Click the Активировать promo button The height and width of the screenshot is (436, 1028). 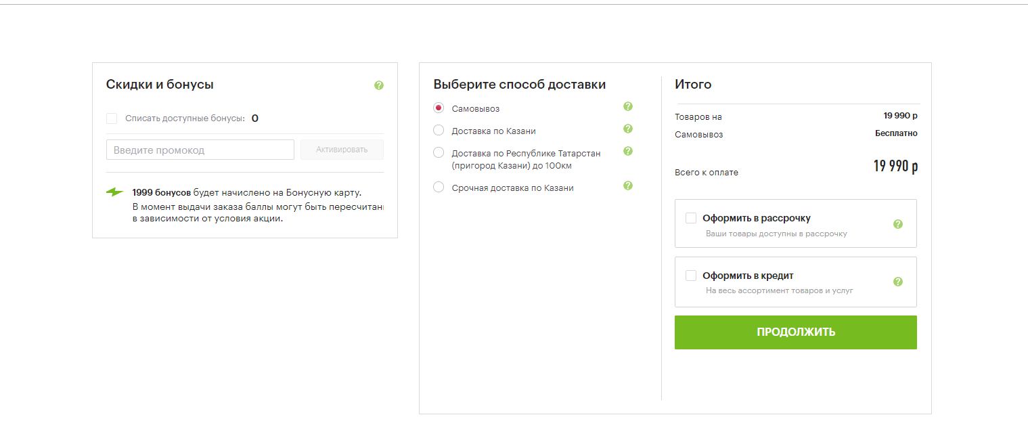(342, 150)
